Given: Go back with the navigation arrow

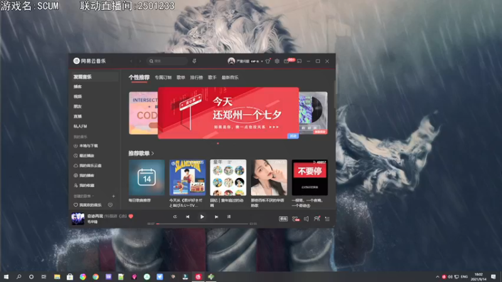Looking at the screenshot, I should 131,61.
